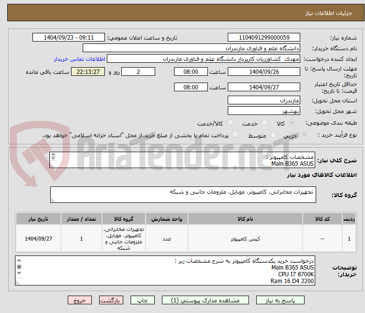Toggle the اسناد خزانه اسلامی payment checkbox
Screen dimensions: 365x313
[x=235, y=134]
